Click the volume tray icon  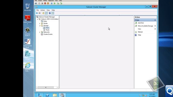point(146,95)
